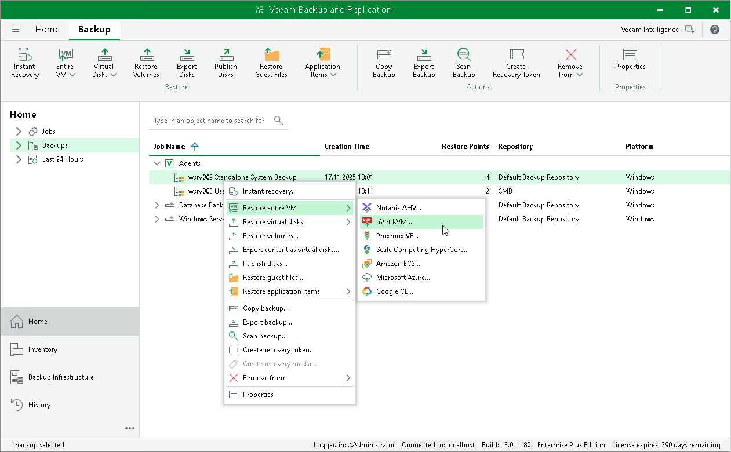Open Restore virtual disks submenu

290,222
